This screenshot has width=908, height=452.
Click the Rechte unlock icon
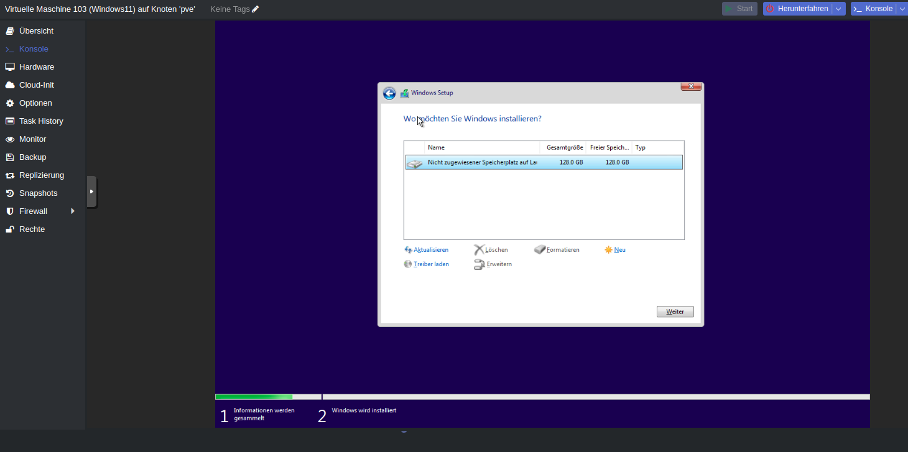pos(10,229)
